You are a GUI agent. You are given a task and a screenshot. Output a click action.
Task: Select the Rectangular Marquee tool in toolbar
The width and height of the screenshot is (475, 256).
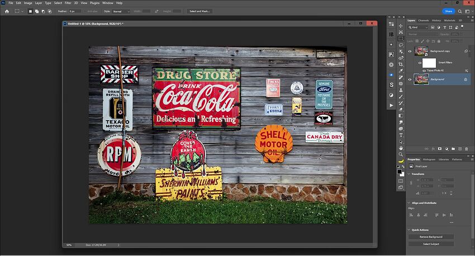tap(401, 39)
